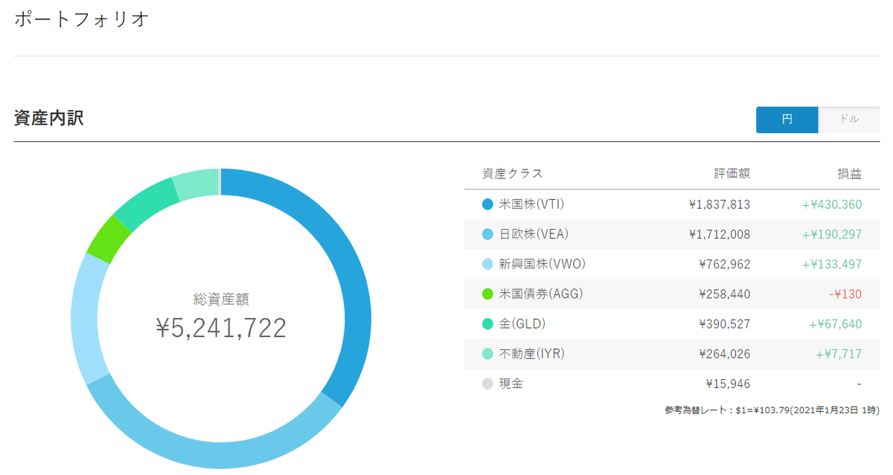This screenshot has width=893, height=475.
Task: Switch currency display to ドル
Action: pos(849,120)
